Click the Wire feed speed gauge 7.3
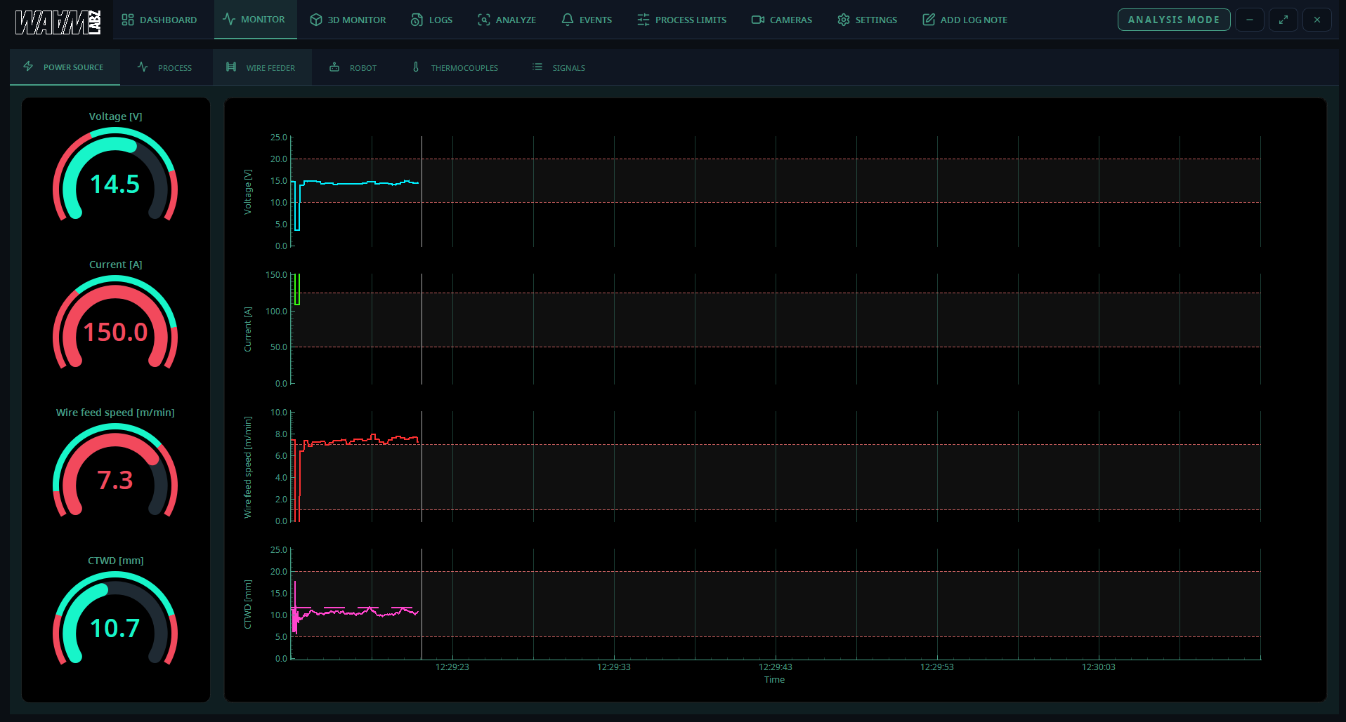Image resolution: width=1346 pixels, height=722 pixels. point(115,470)
